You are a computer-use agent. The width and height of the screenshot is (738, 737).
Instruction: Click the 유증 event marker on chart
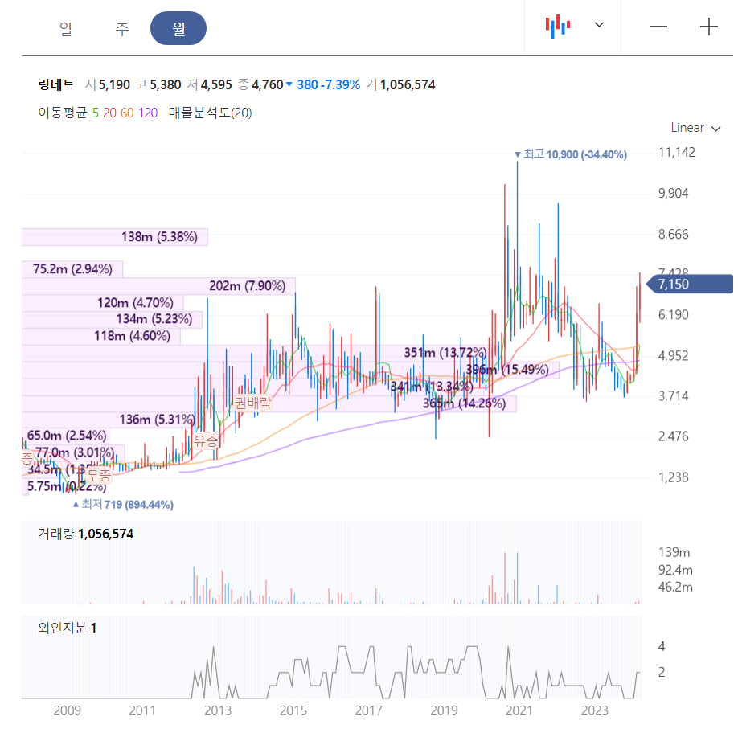pos(206,441)
